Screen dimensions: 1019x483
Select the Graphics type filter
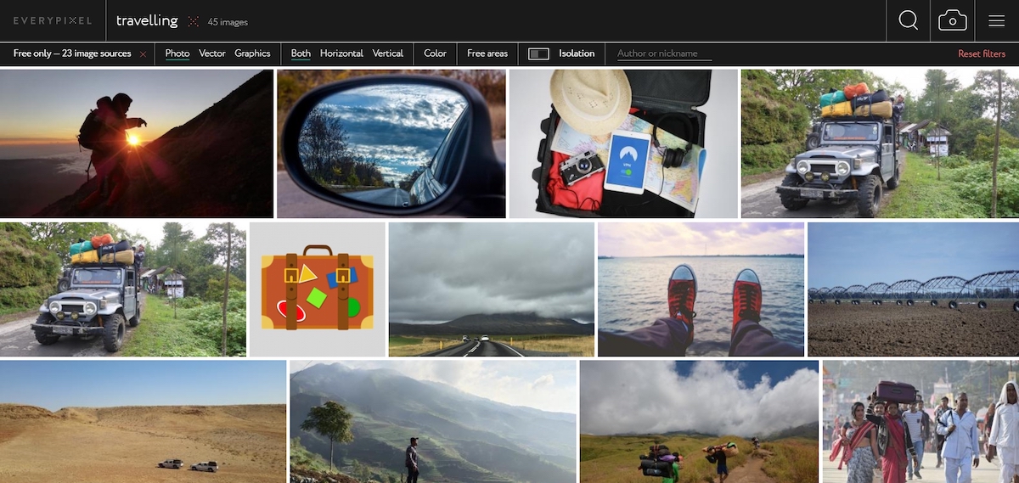(252, 53)
